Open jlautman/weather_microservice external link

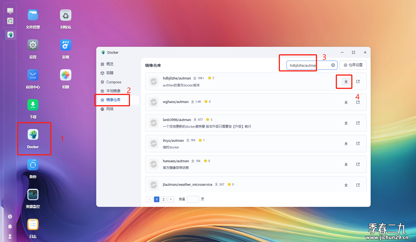tap(358, 185)
